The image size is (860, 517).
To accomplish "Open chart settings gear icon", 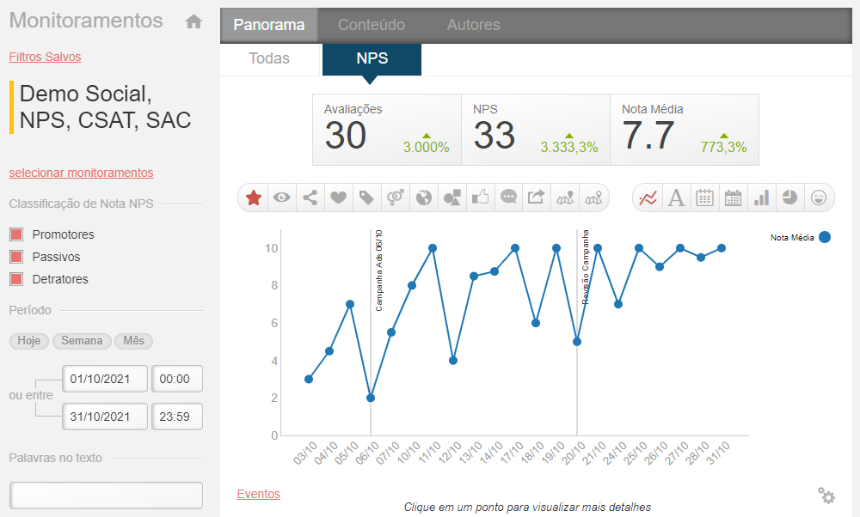I will coord(826,495).
